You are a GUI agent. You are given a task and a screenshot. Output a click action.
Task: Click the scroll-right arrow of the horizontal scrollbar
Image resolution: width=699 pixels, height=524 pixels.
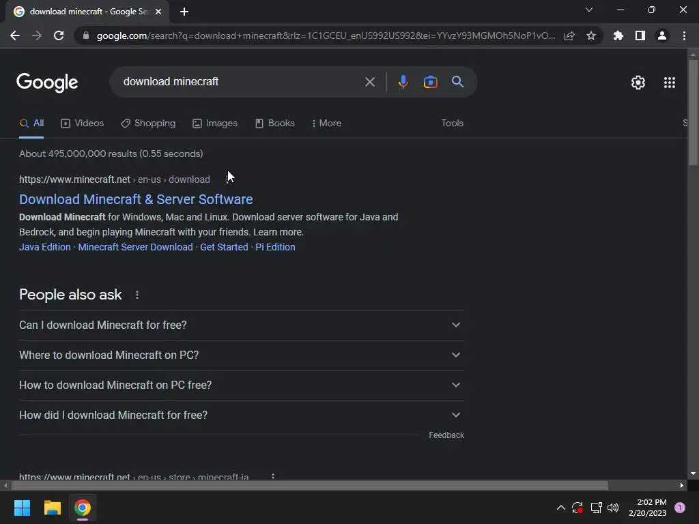point(682,485)
